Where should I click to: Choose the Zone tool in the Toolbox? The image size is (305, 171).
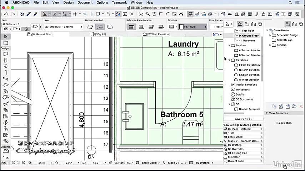click(6, 135)
